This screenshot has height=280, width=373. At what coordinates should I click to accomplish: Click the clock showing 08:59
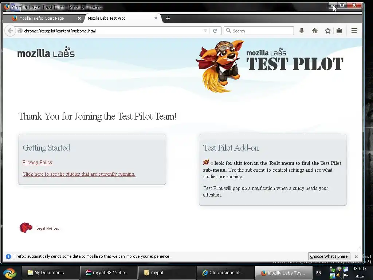tap(359, 269)
